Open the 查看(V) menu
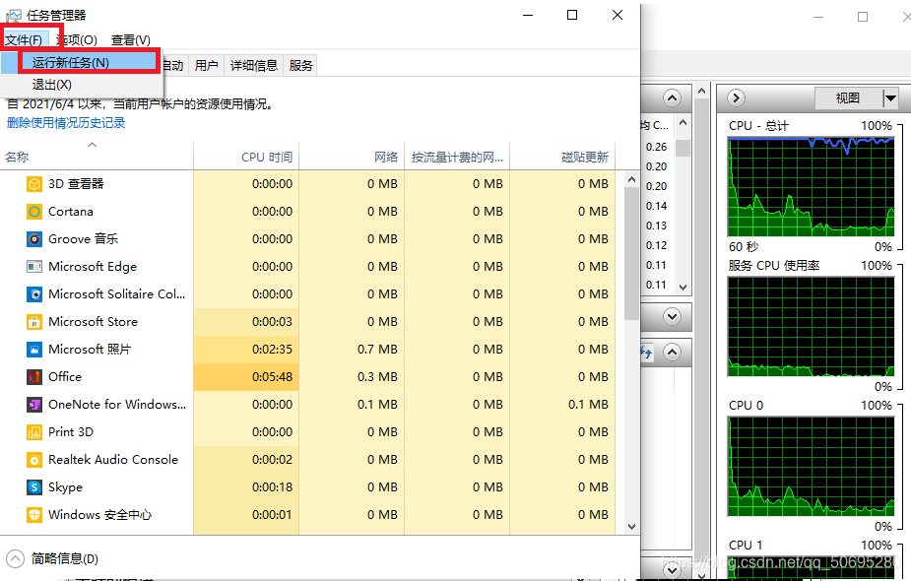Viewport: 911px width, 581px height. pyautogui.click(x=131, y=40)
